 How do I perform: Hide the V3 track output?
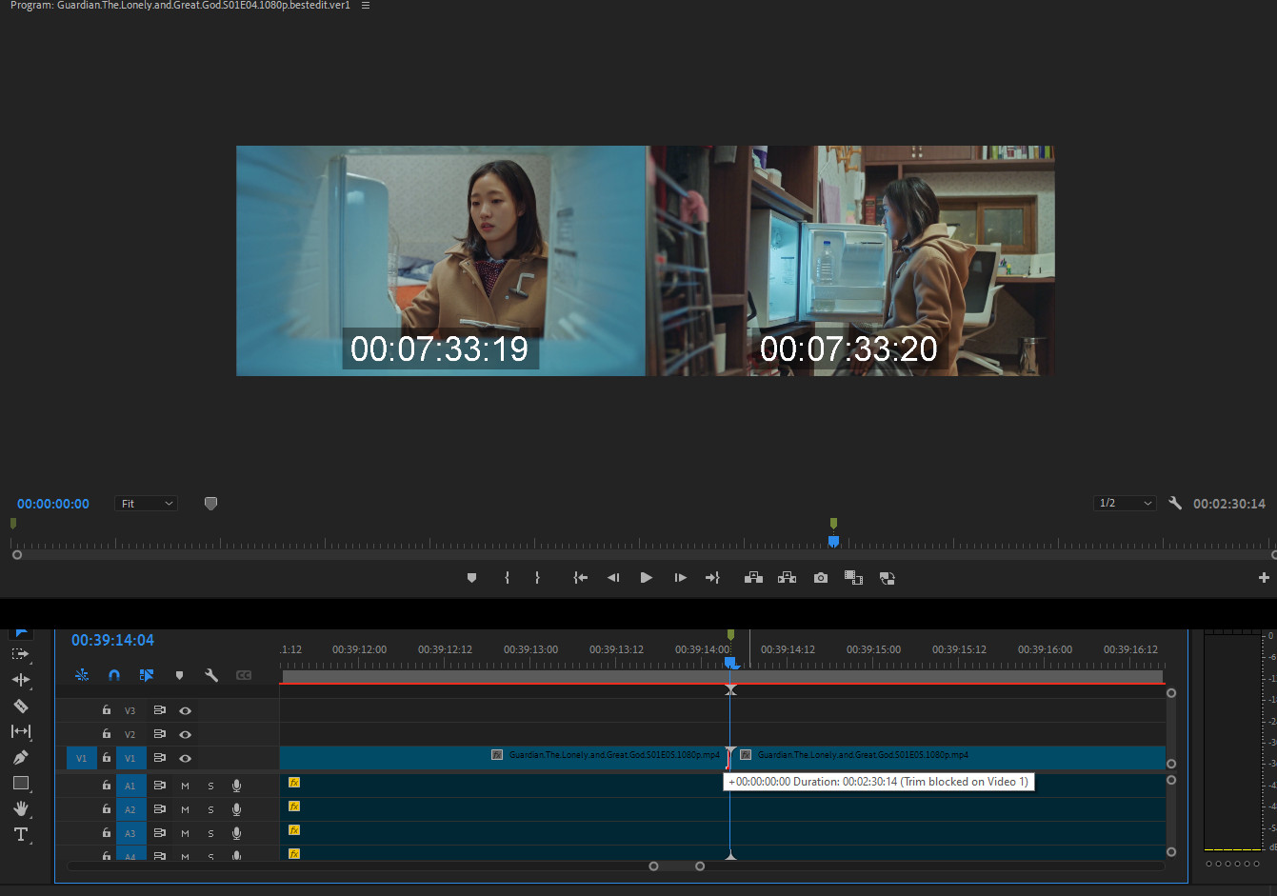pyautogui.click(x=186, y=710)
